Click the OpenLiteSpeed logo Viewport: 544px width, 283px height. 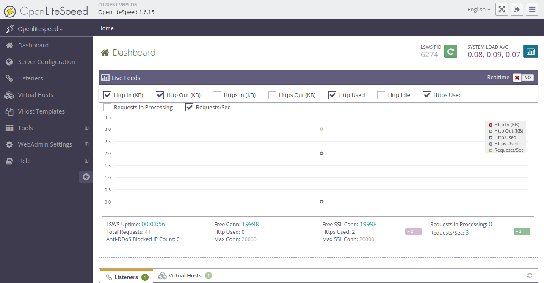(46, 10)
